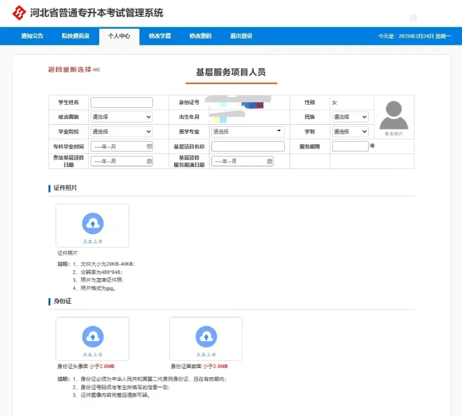Expand the 政治面貌 dropdown
This screenshot has width=462, height=416.
(x=121, y=117)
